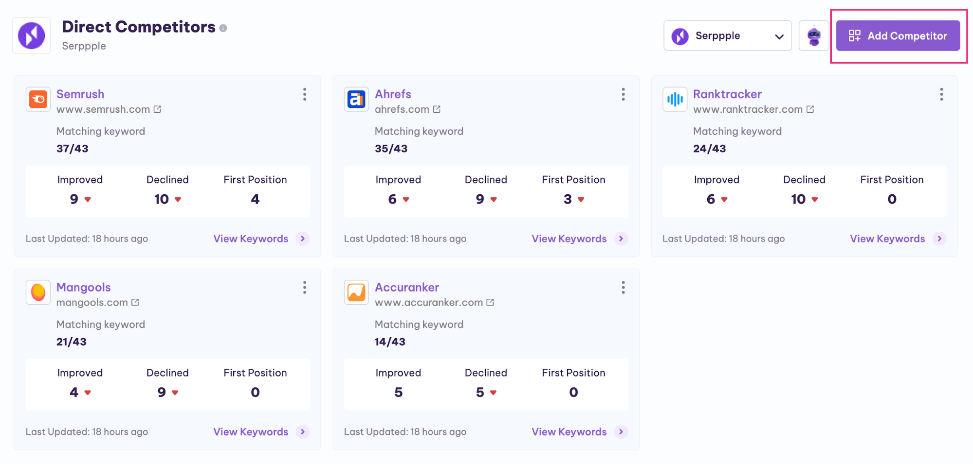Open the Ranktracker card three-dot menu
The image size is (973, 464).
click(941, 94)
